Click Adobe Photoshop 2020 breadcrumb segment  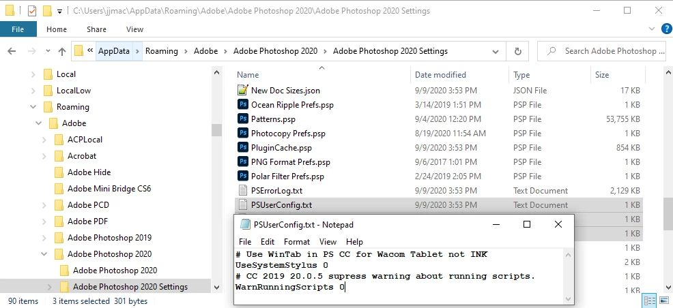click(x=276, y=51)
